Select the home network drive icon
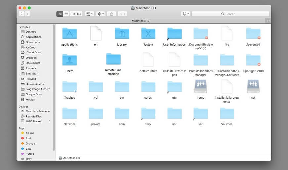This screenshot has height=170, width=288. tap(200, 87)
